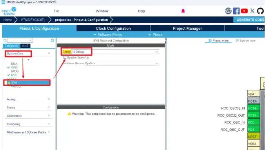
Task: Open the ST 10-year anniversary badge icon
Action: click(x=228, y=11)
